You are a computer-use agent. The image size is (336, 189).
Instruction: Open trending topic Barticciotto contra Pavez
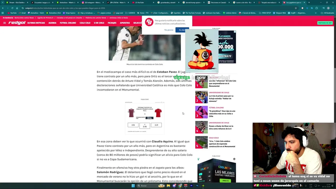pos(24,18)
